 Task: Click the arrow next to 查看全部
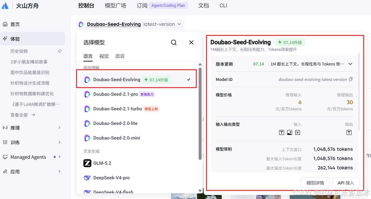(33, 115)
